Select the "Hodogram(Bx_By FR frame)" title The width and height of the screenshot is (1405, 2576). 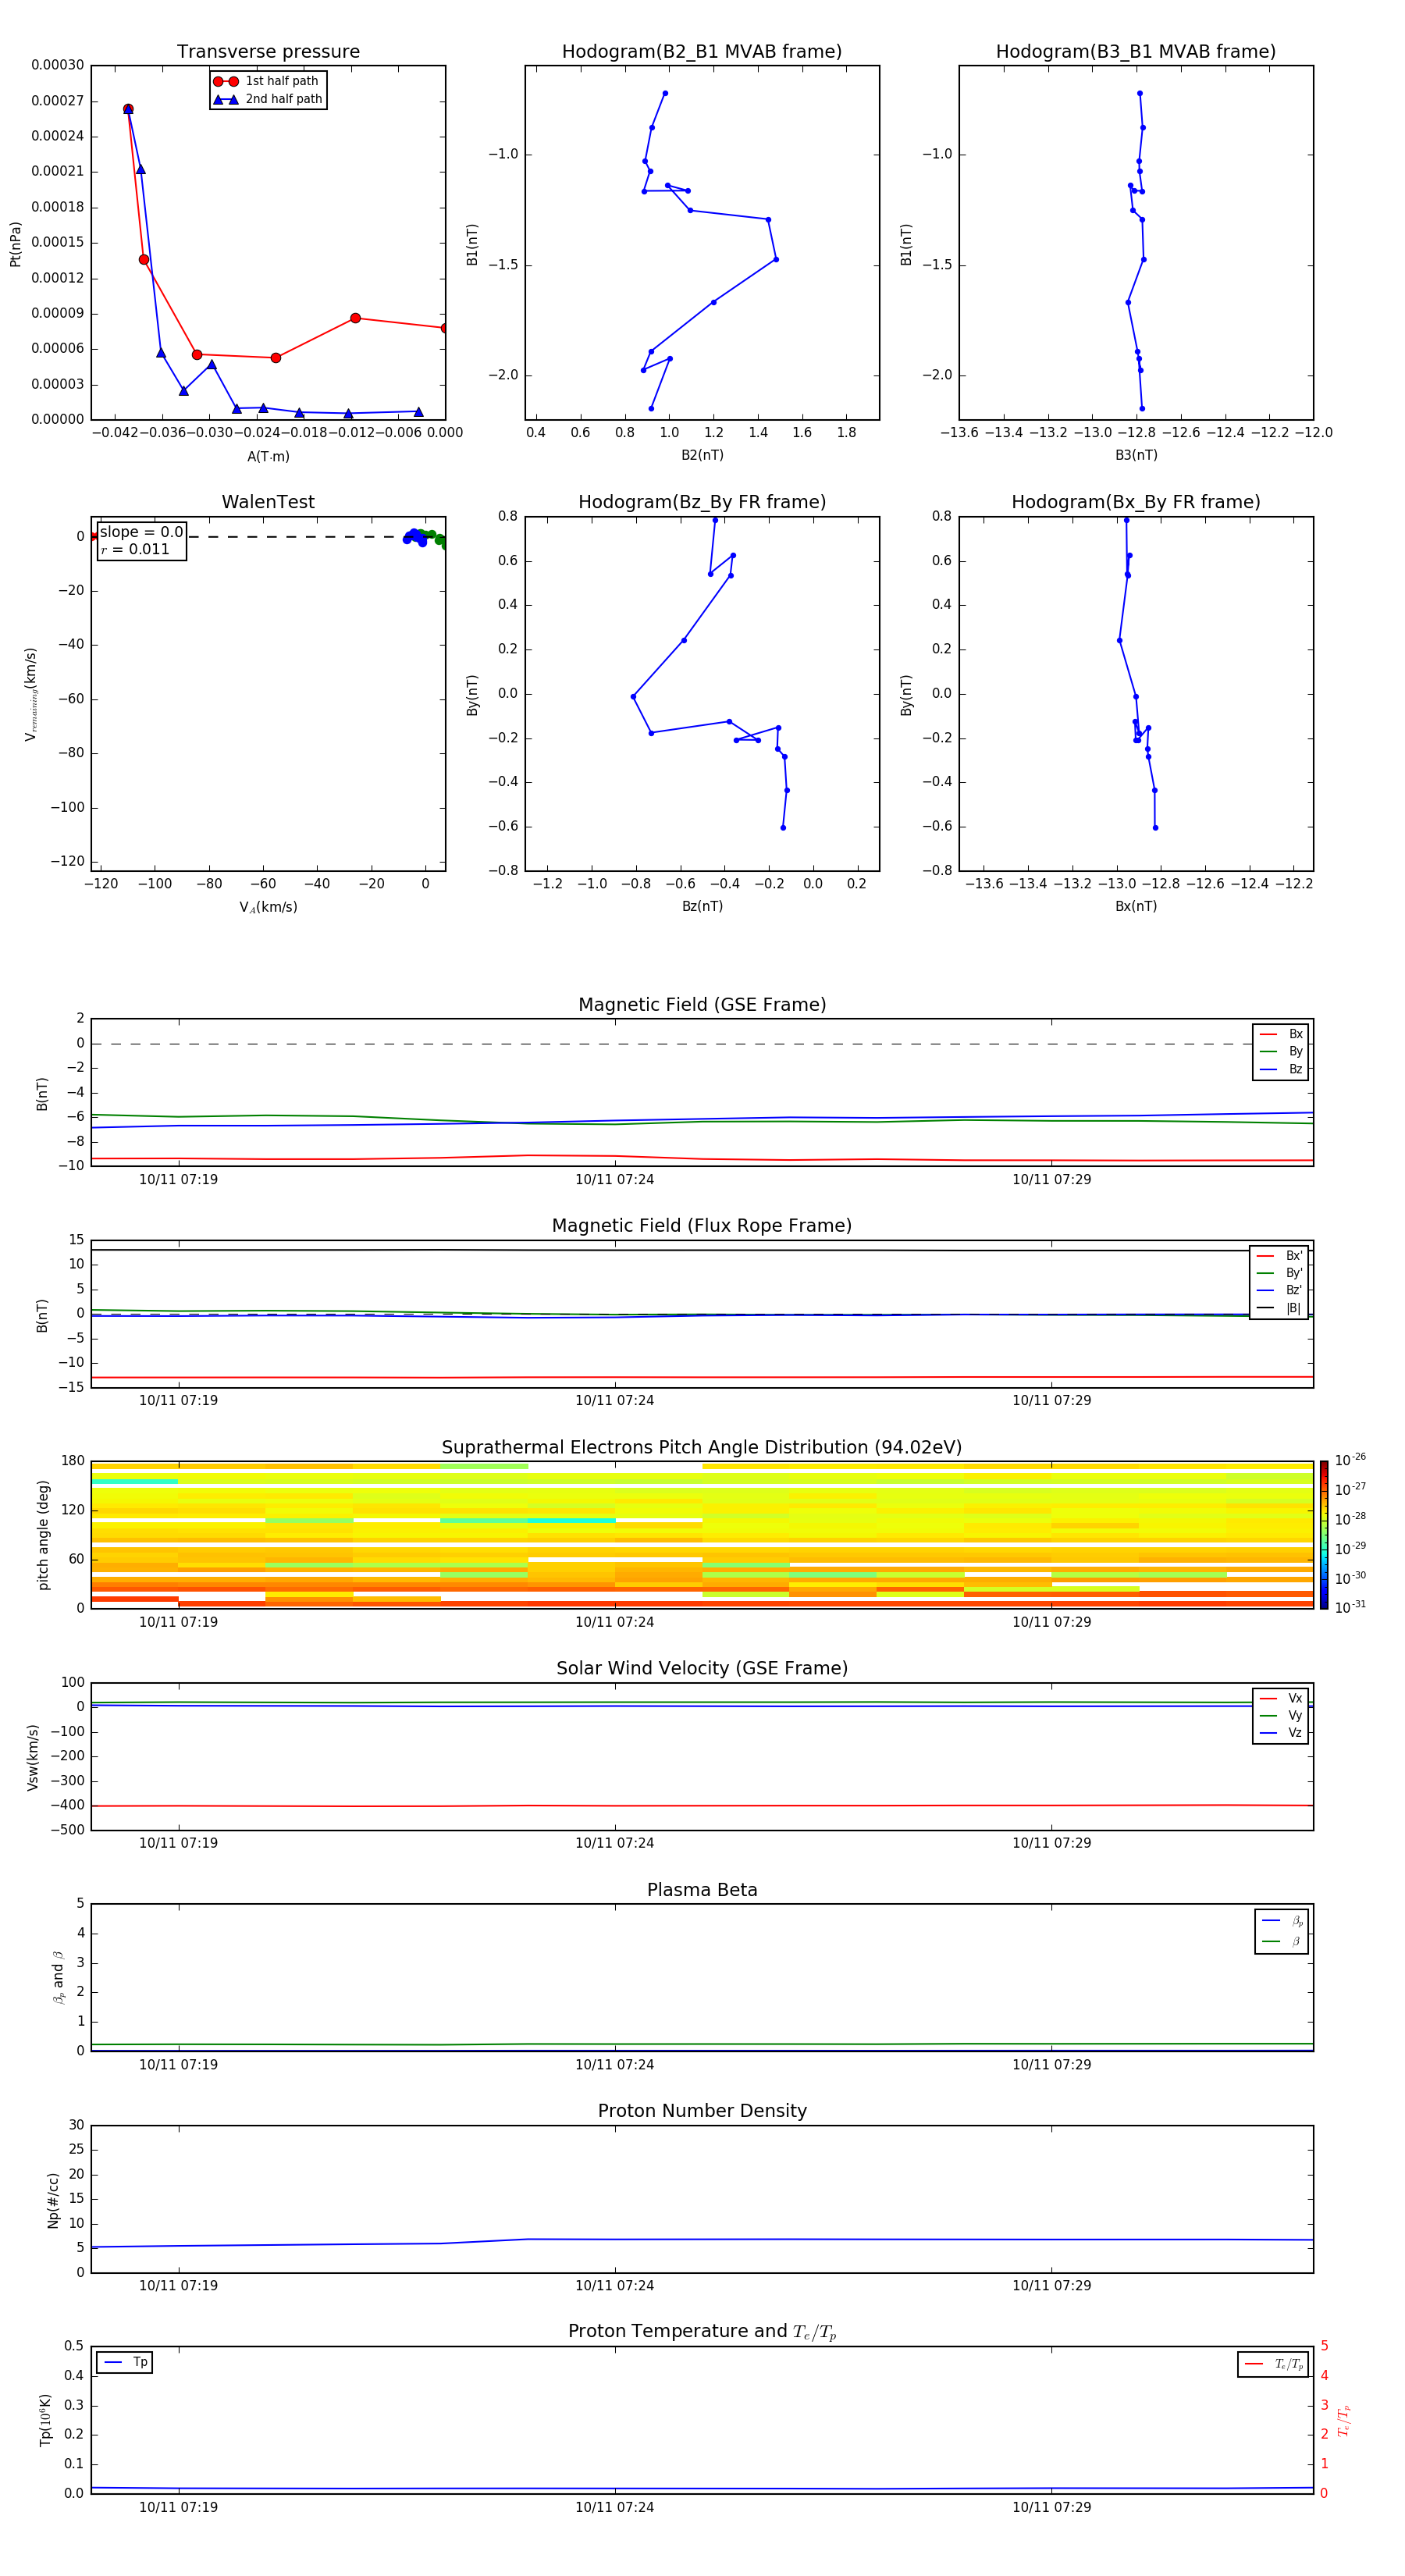[x=1136, y=502]
